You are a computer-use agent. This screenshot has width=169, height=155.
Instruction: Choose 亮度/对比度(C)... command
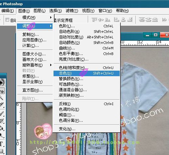86,59
